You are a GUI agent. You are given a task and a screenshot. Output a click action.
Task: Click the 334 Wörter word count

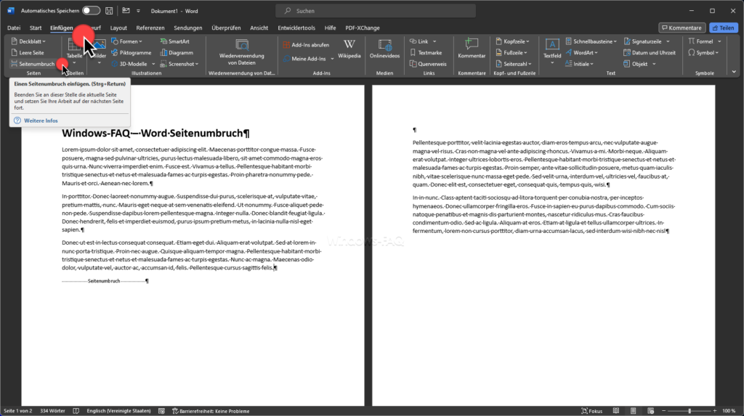[x=52, y=411]
